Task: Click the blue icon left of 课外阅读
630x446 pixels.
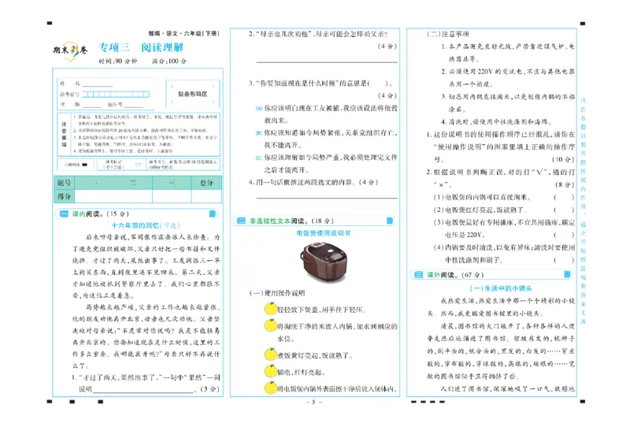Action: click(418, 275)
